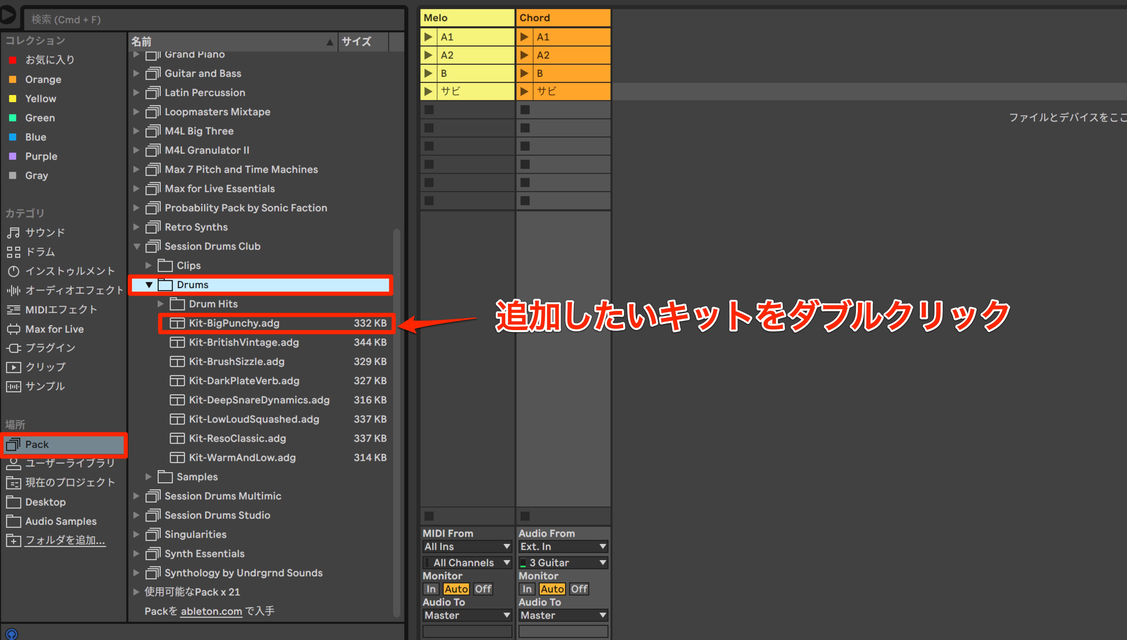
Task: Click the フォルダを追加... link
Action: pos(65,540)
